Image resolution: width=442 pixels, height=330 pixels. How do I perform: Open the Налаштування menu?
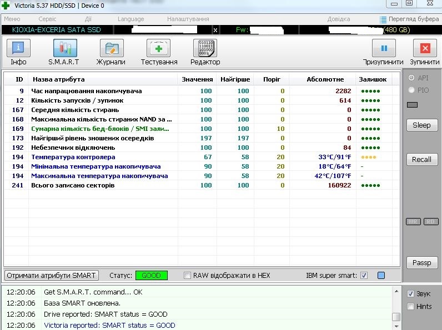[188, 19]
